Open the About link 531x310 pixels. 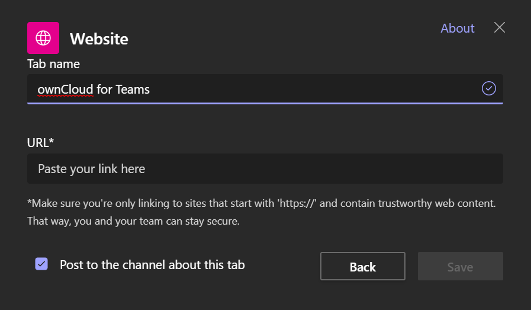tap(457, 28)
